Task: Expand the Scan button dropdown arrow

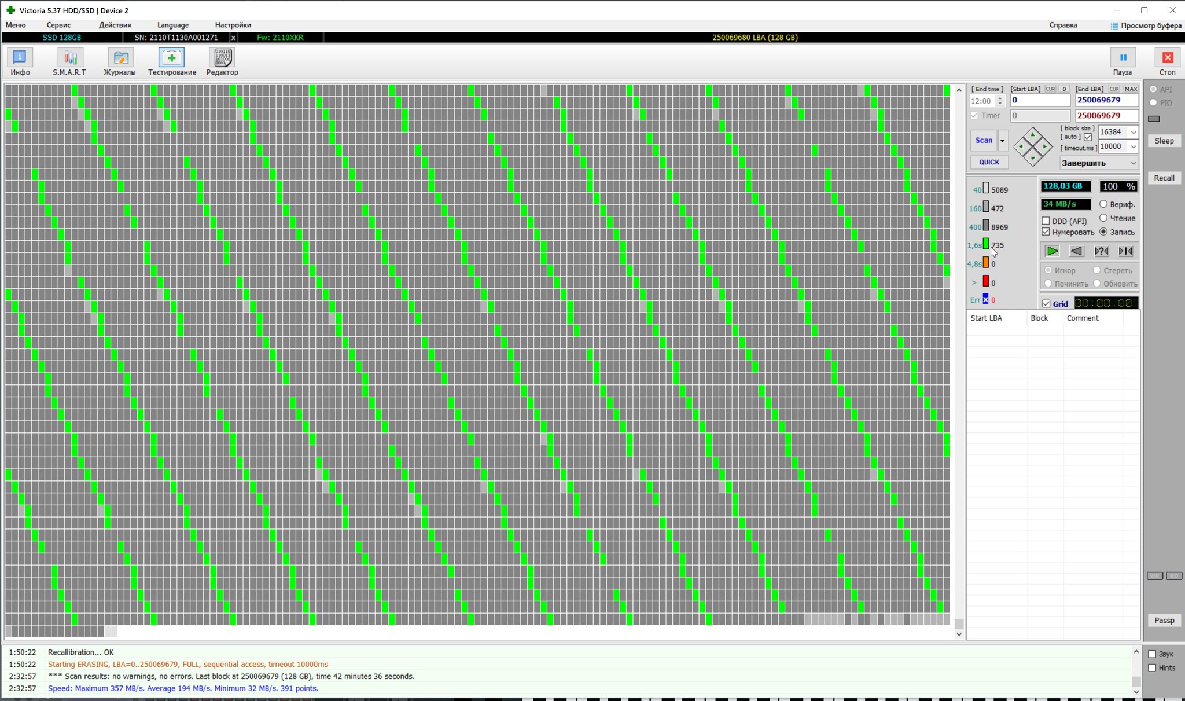Action: [x=1002, y=141]
